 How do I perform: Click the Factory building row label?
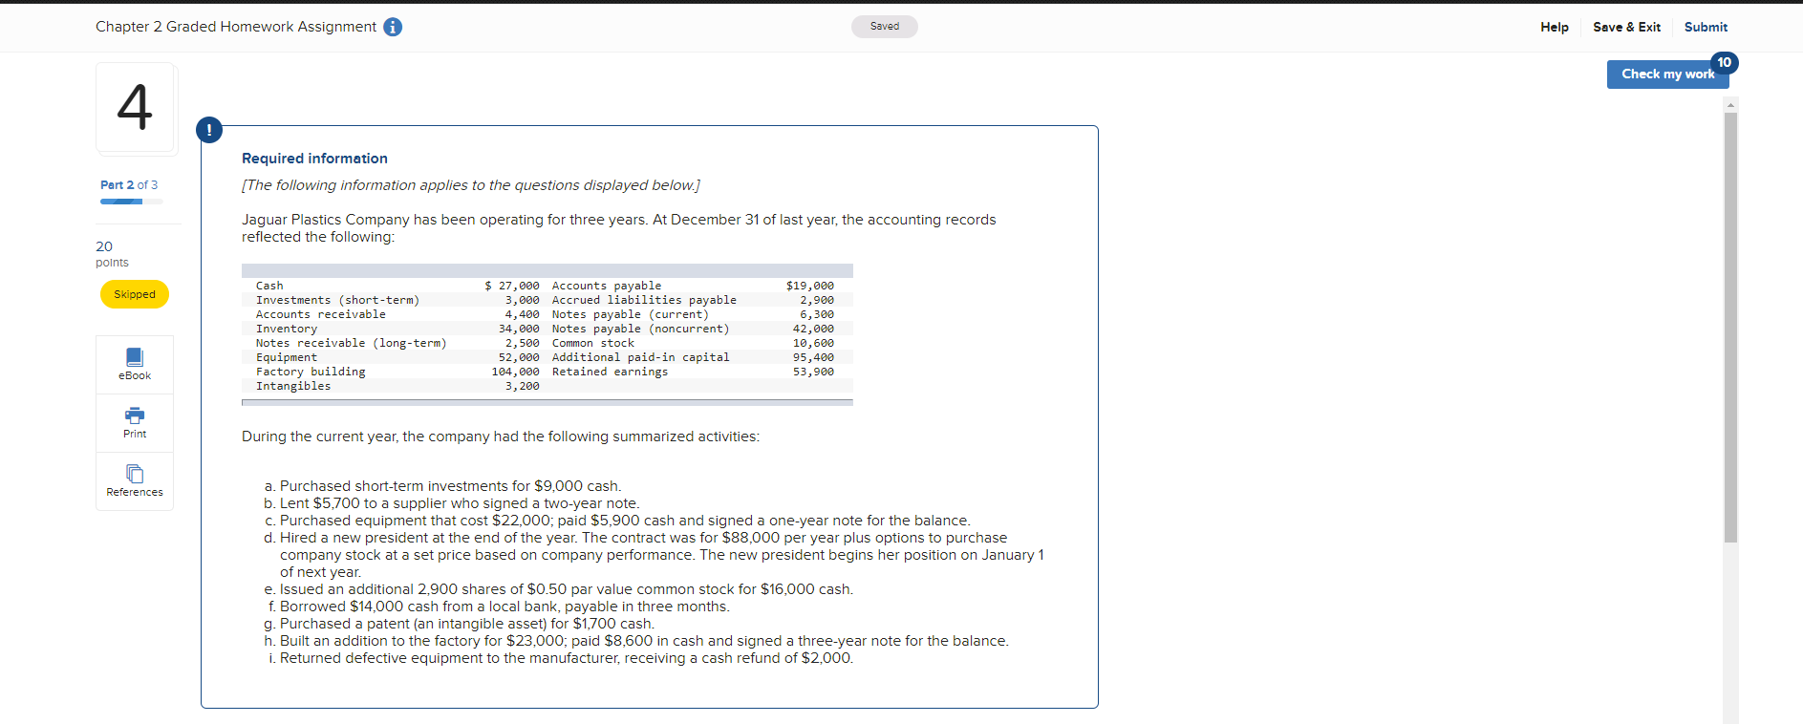click(x=311, y=372)
